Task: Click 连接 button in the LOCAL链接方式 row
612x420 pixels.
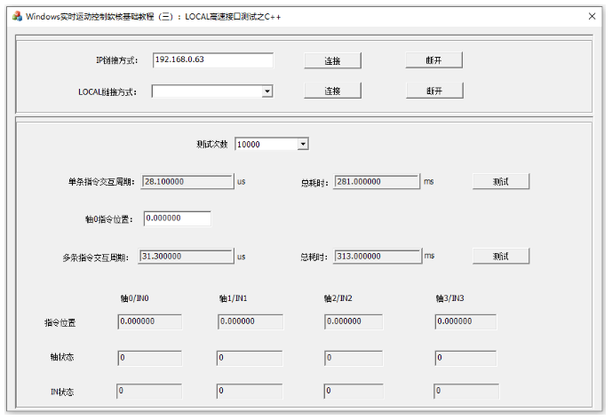Action: tap(332, 91)
